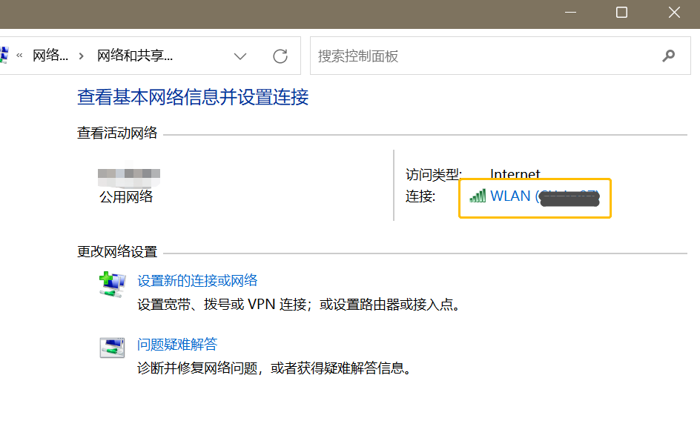Click the 访问类型 label
Viewport: 700px width, 441px height.
coord(434,174)
